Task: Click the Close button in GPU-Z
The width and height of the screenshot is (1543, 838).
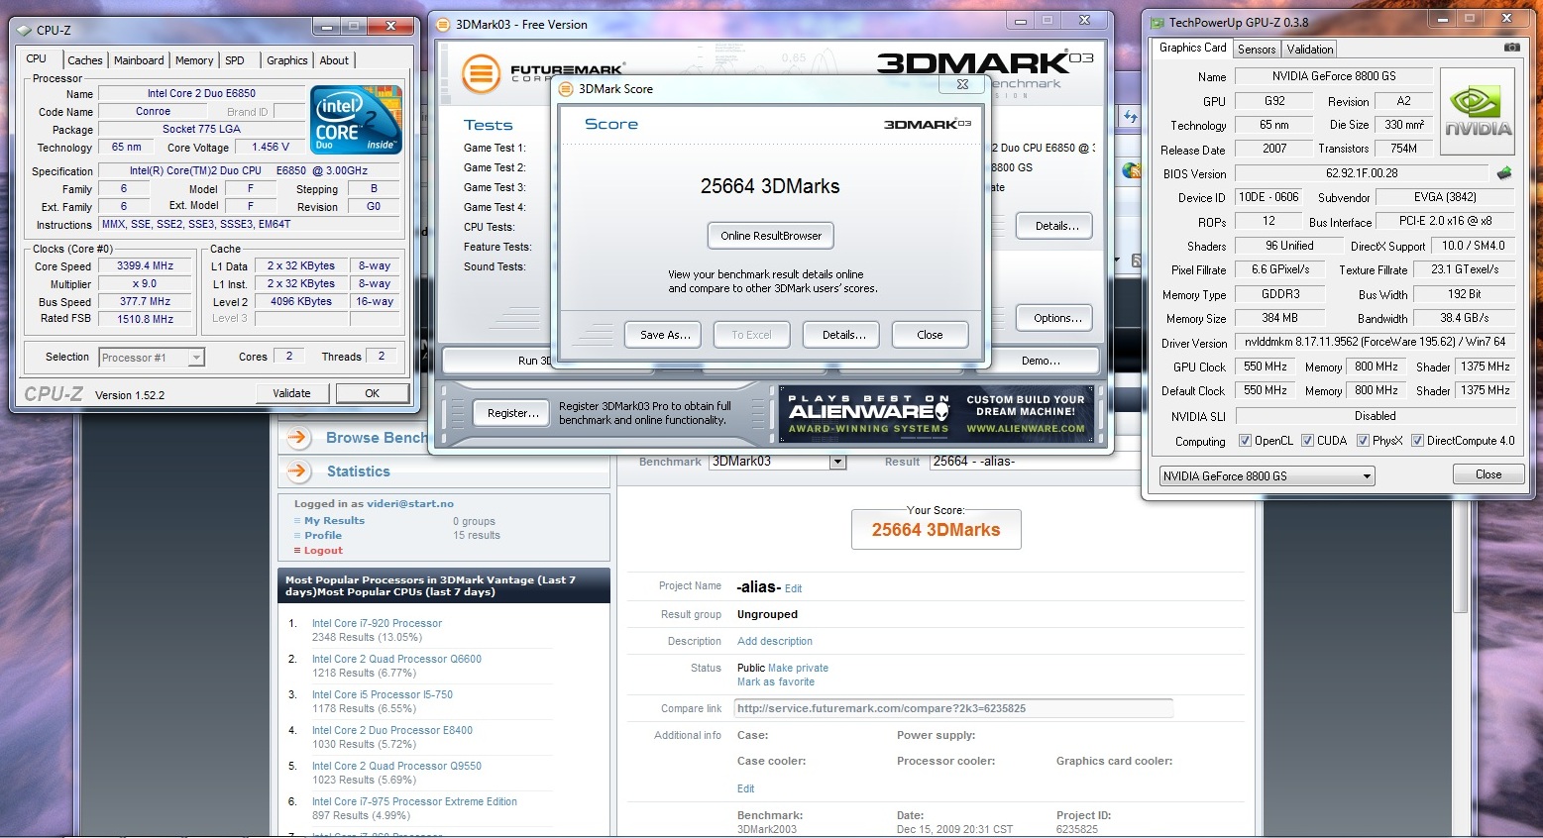Action: (1488, 474)
